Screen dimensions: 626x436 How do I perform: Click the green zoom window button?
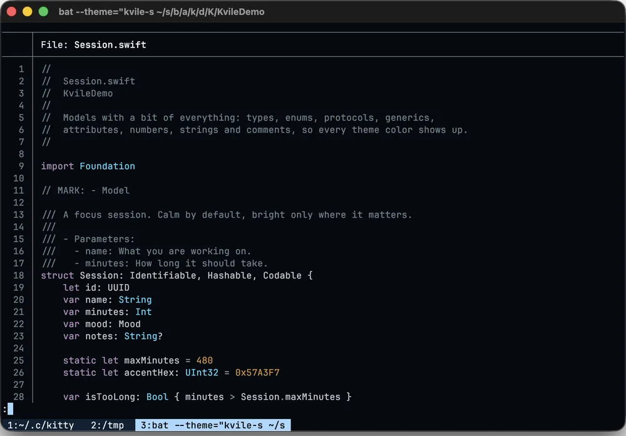44,11
